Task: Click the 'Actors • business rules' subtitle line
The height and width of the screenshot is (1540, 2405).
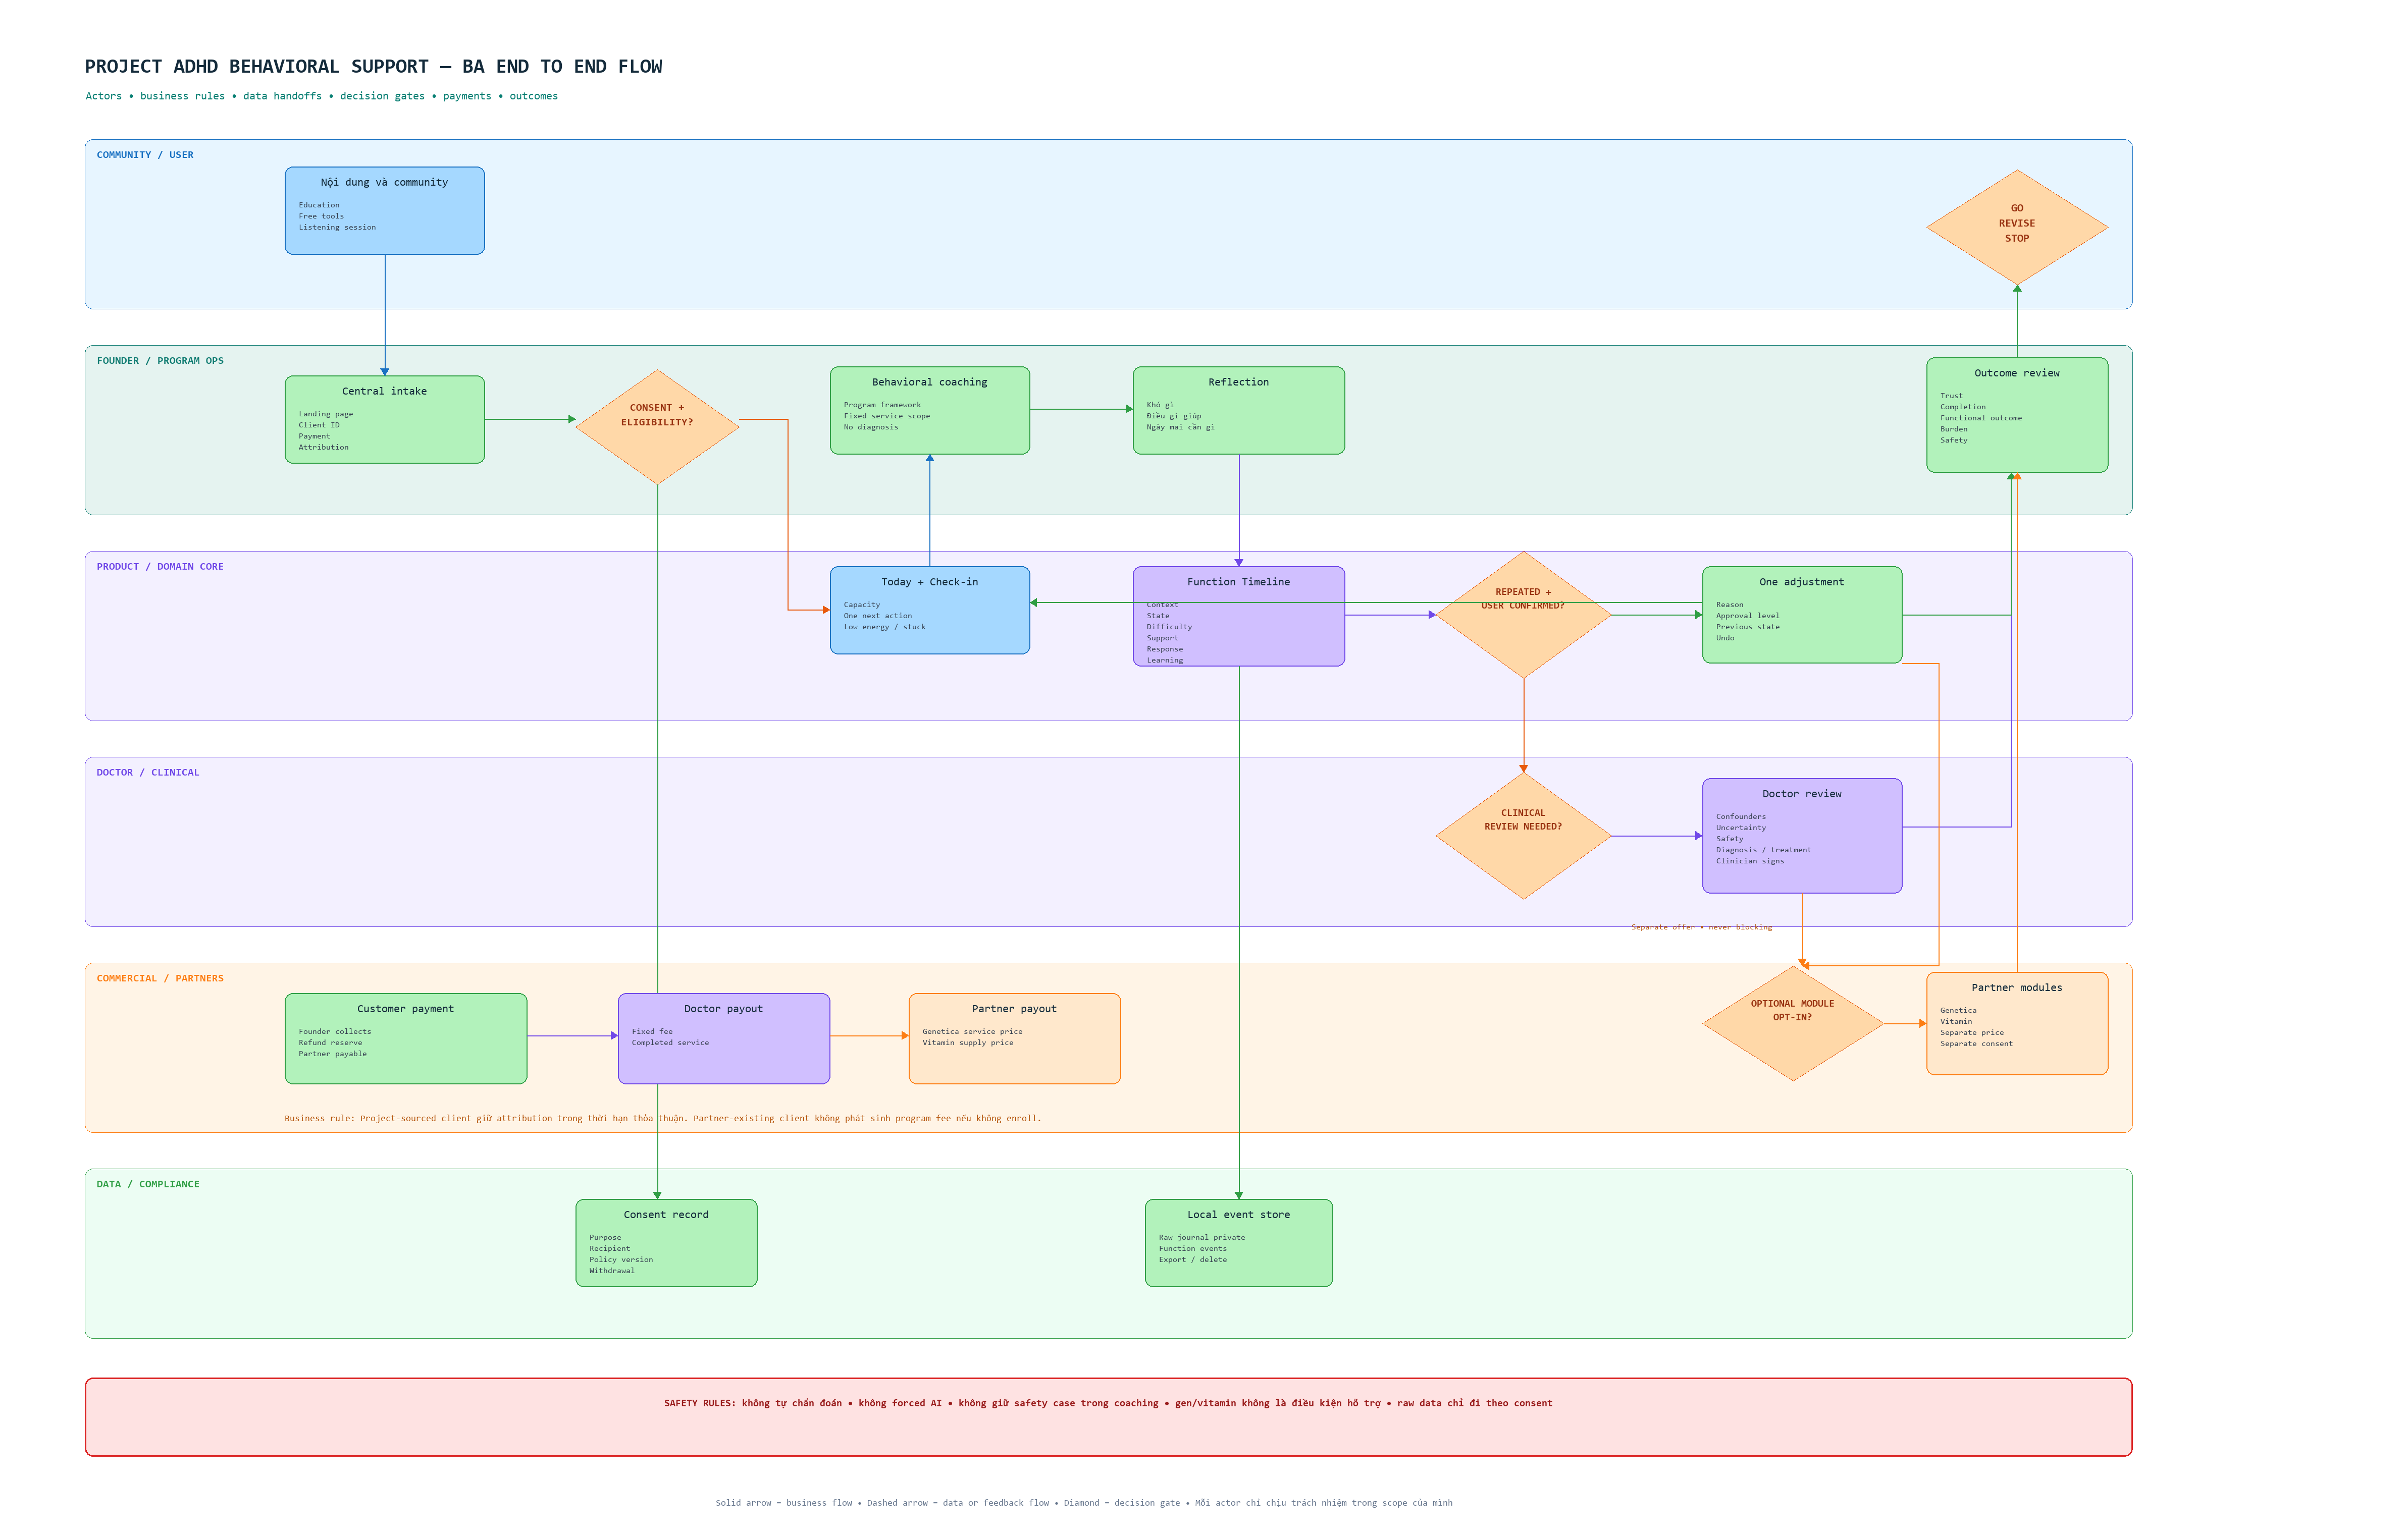Action: click(321, 96)
